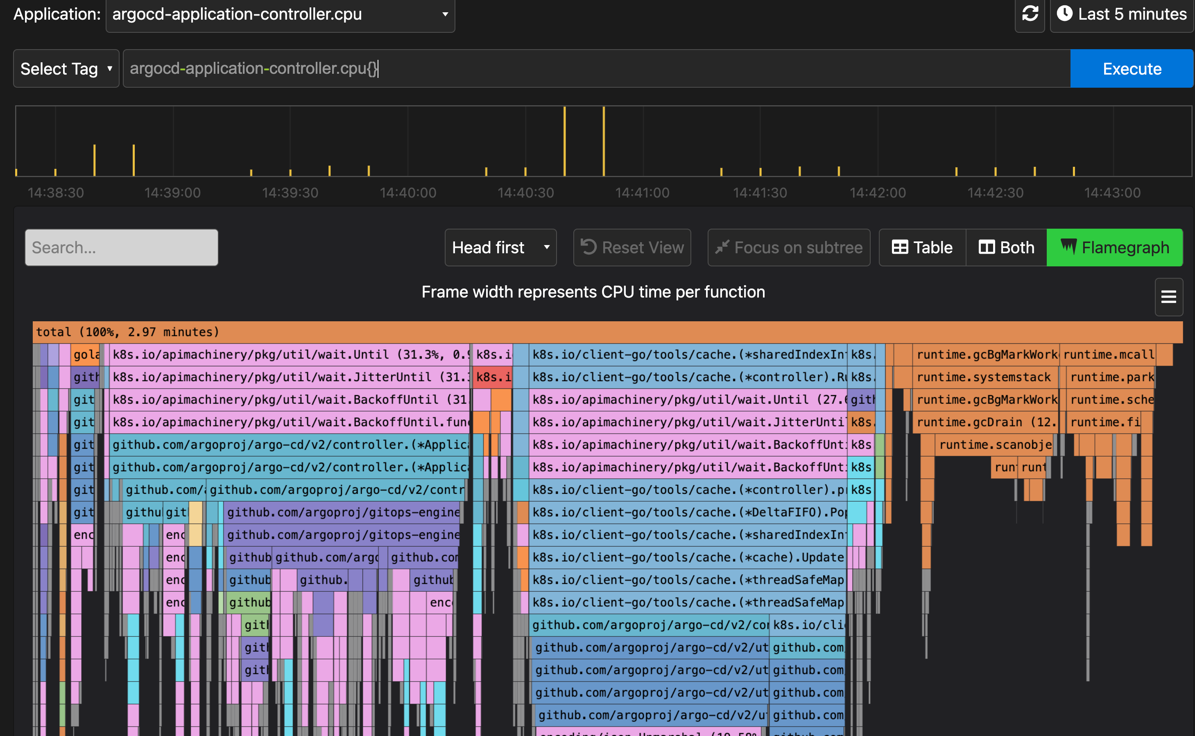Open the Head first sorting dropdown
The height and width of the screenshot is (736, 1195).
pos(500,247)
